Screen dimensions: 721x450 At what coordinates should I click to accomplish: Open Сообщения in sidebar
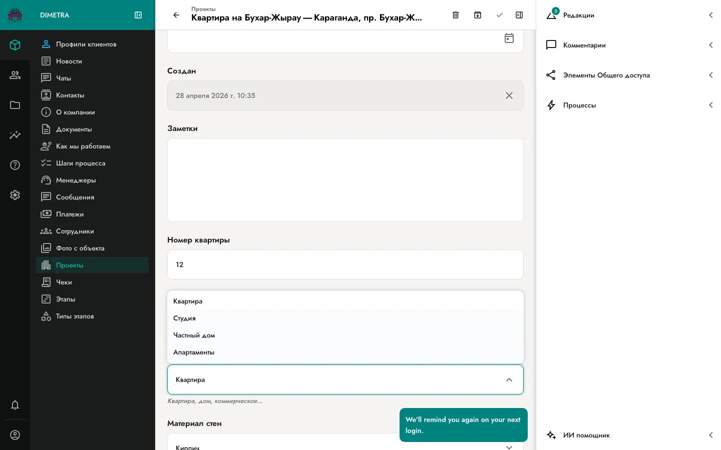pyautogui.click(x=93, y=197)
